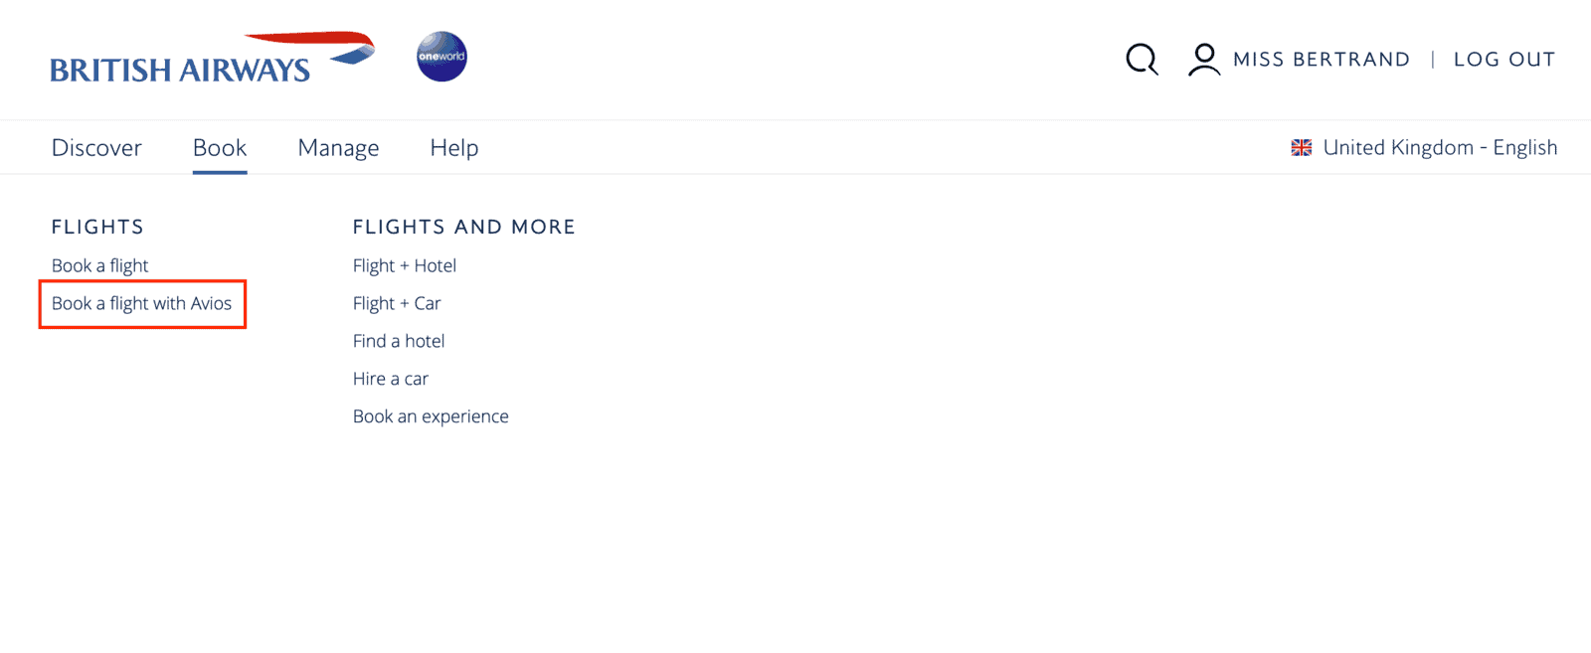Click the user profile icon
The height and width of the screenshot is (653, 1591).
tap(1203, 60)
